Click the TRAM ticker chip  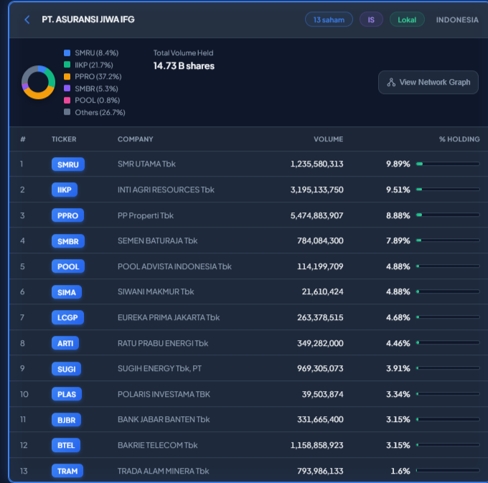pyautogui.click(x=67, y=471)
